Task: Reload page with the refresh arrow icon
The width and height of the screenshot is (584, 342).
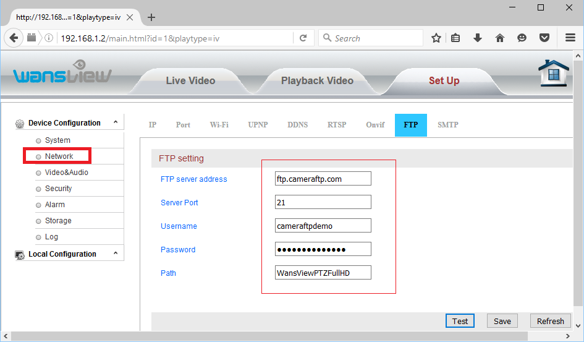Action: click(x=303, y=38)
